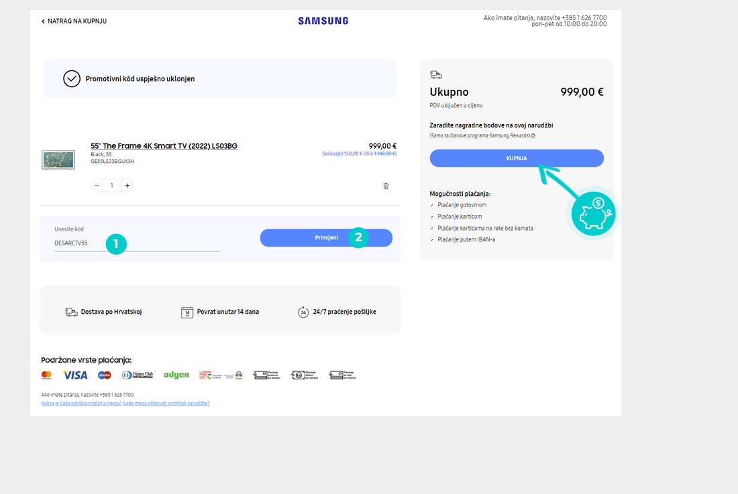Click the 'Ukupno' total label
738x494 pixels.
point(449,92)
